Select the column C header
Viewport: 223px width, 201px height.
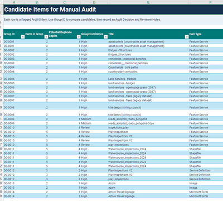65,2
